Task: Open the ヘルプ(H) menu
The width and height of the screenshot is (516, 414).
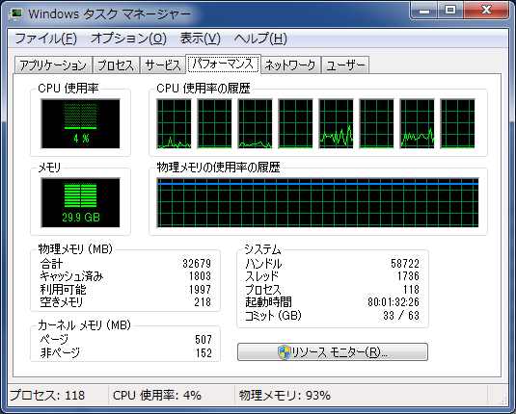Action: [x=260, y=39]
